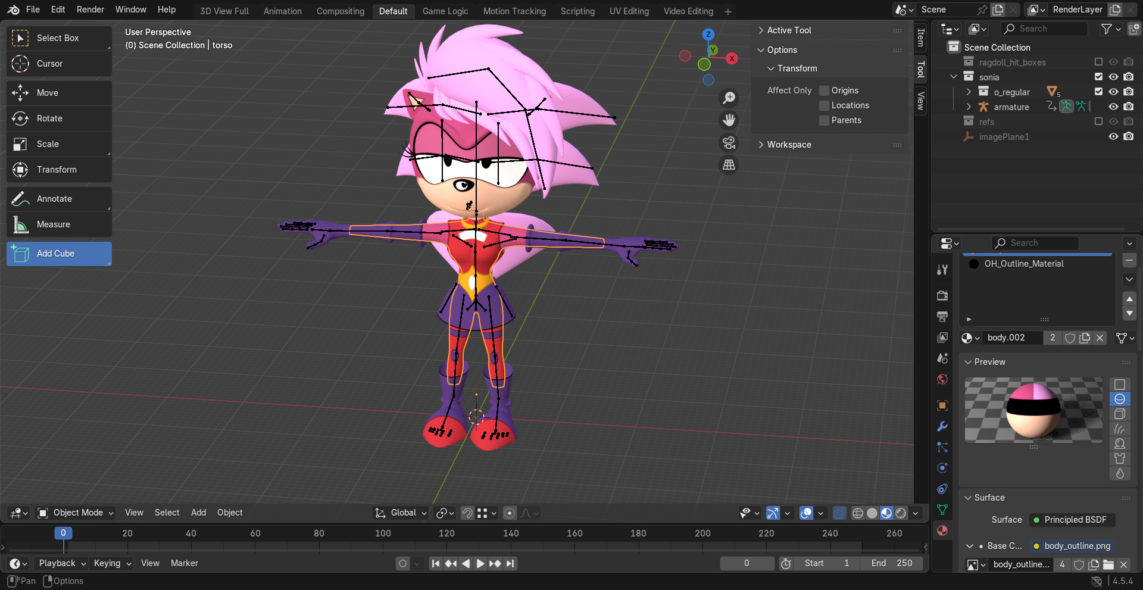Viewport: 1143px width, 590px height.
Task: Enable the Parents affect-only checkbox
Action: (825, 120)
